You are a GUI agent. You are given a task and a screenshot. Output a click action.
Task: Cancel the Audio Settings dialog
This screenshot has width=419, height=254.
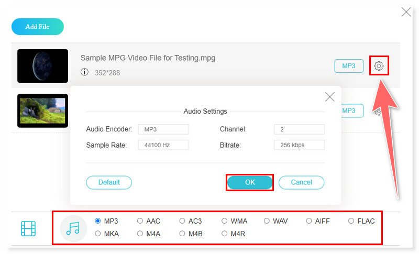pyautogui.click(x=302, y=182)
